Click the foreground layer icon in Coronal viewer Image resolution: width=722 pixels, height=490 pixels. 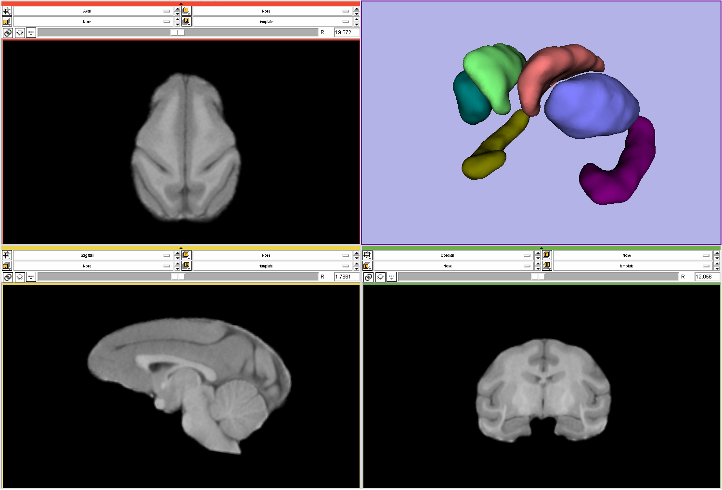pyautogui.click(x=547, y=255)
